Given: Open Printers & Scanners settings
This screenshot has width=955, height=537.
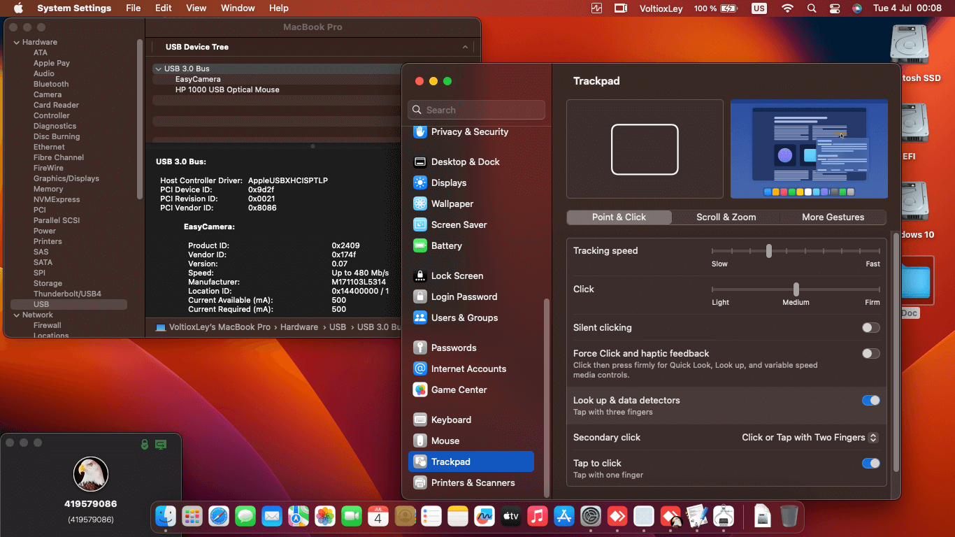Looking at the screenshot, I should coord(471,482).
